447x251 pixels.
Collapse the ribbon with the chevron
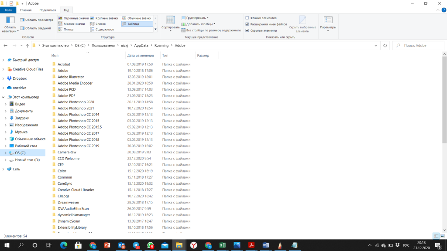438,10
